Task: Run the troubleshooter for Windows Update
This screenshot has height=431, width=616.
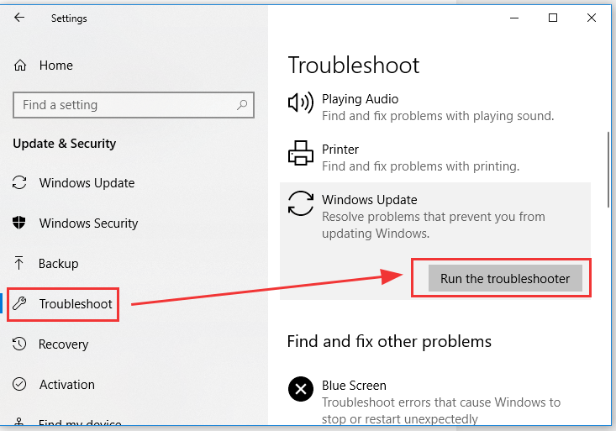Action: [505, 278]
